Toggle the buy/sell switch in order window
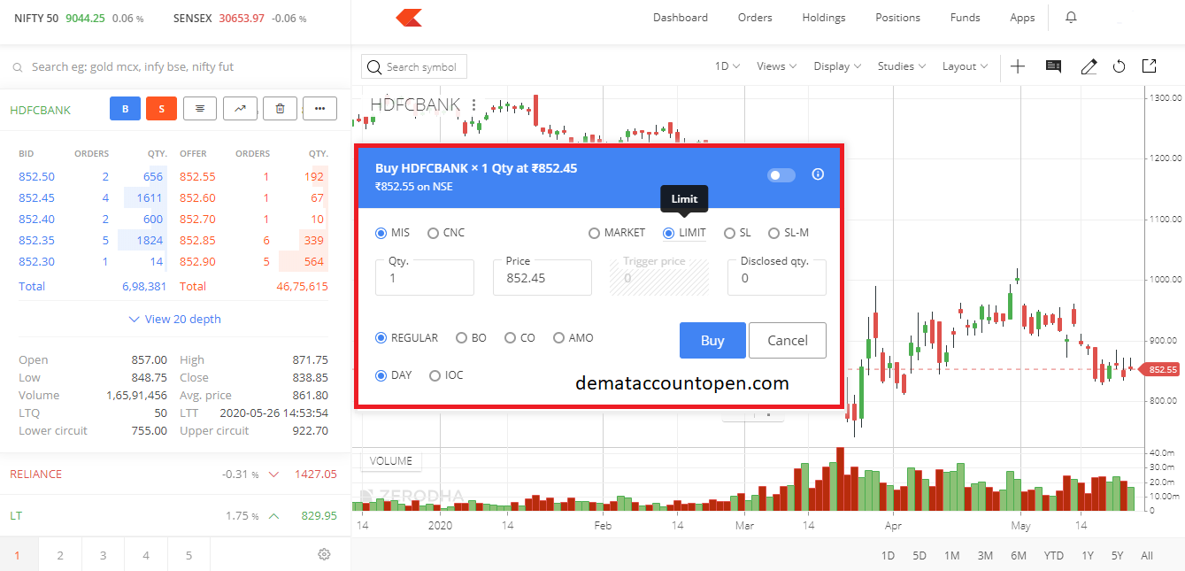The height and width of the screenshot is (571, 1185). coord(781,175)
